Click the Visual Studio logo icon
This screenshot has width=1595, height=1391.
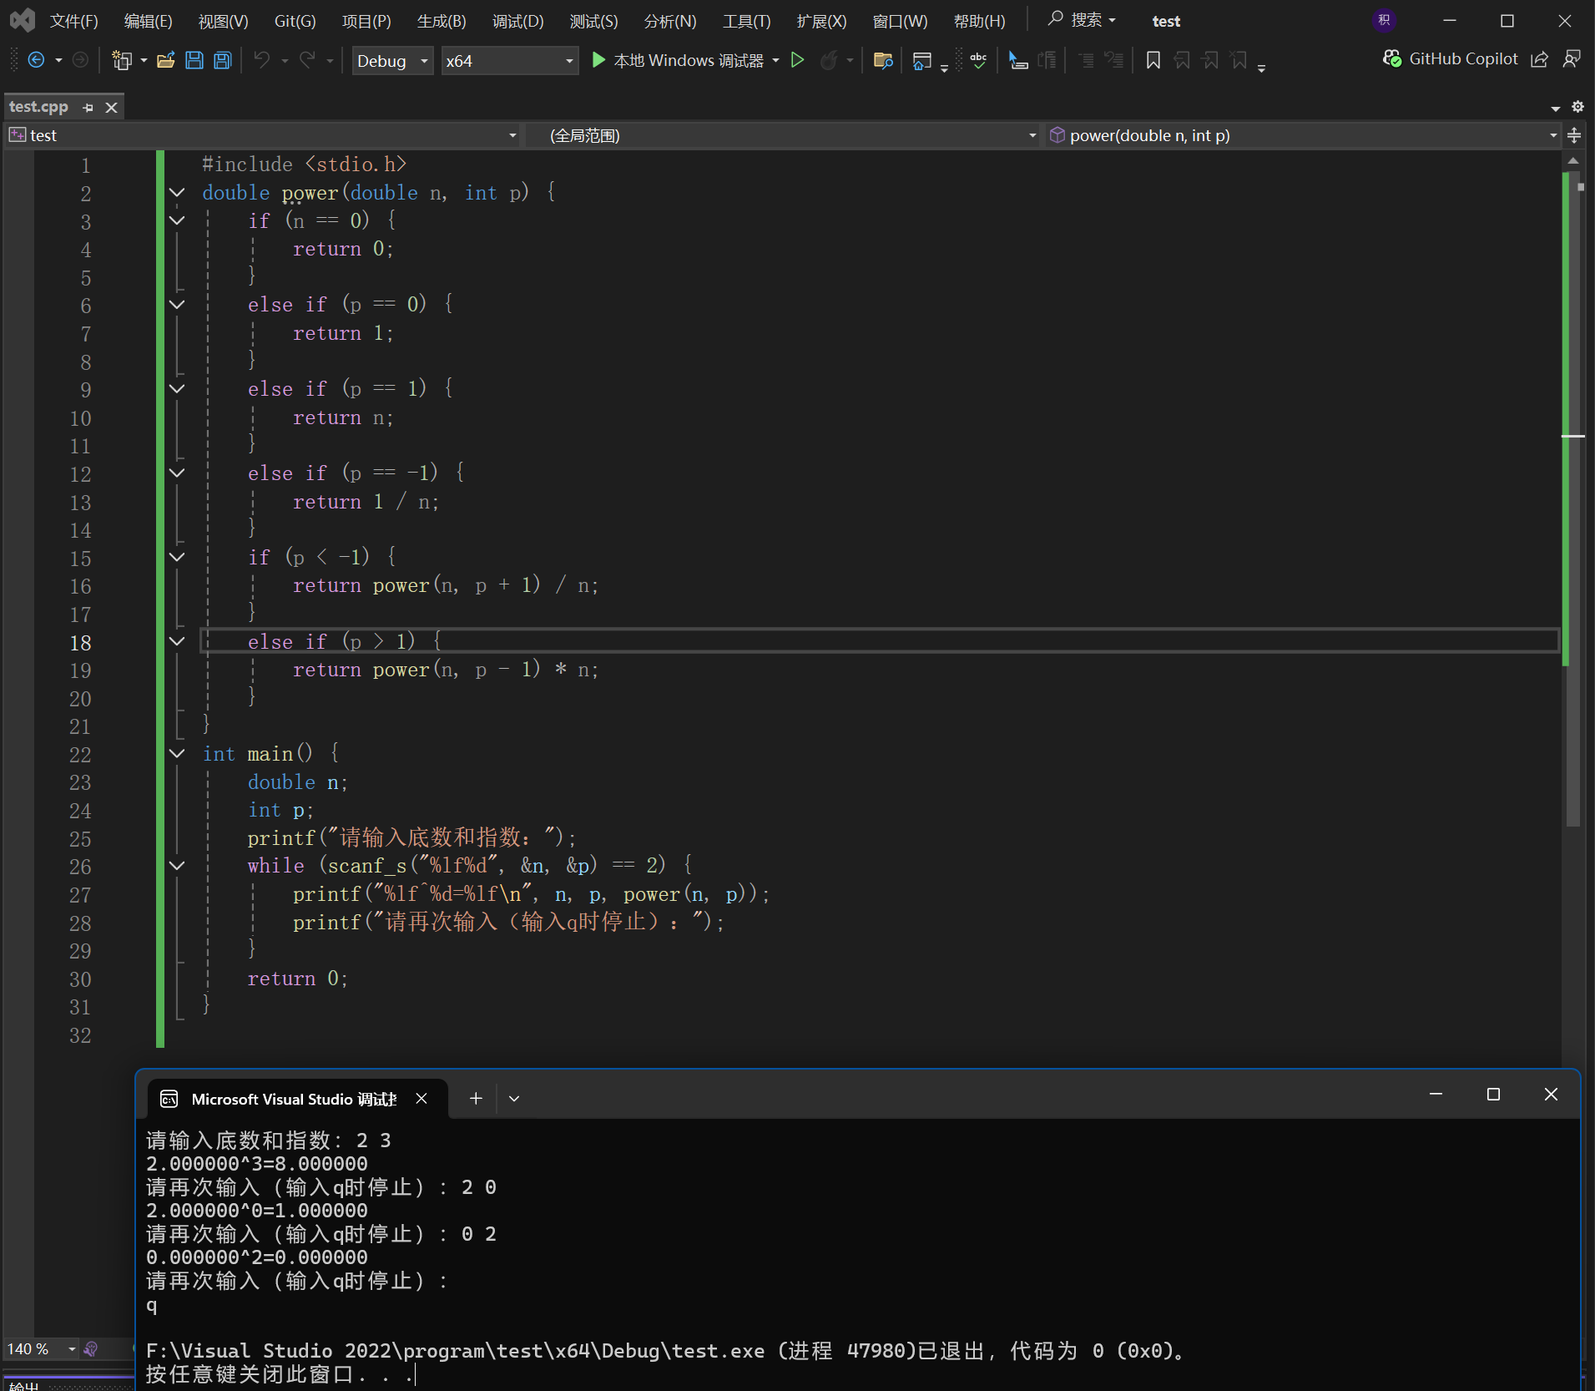23,20
